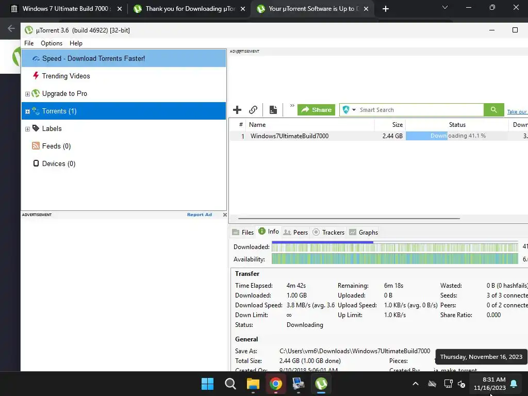Click the Save As path text
The width and height of the screenshot is (528, 396).
tap(355, 351)
